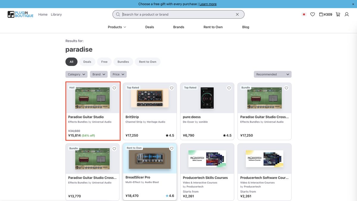357x201 pixels.
Task: Open Producertech Software Courses title
Action: tap(264, 178)
